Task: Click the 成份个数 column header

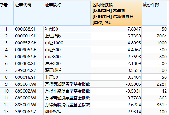Action: 154,13
